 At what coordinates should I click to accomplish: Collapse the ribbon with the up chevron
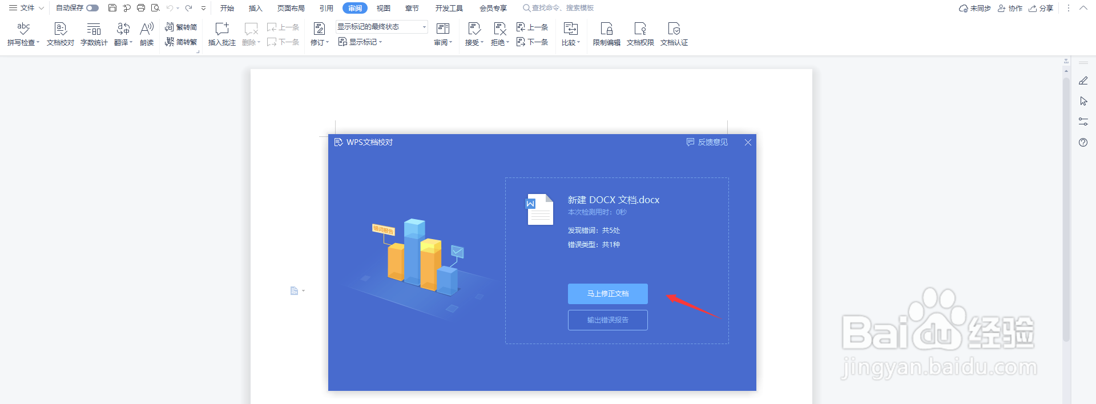point(1083,8)
